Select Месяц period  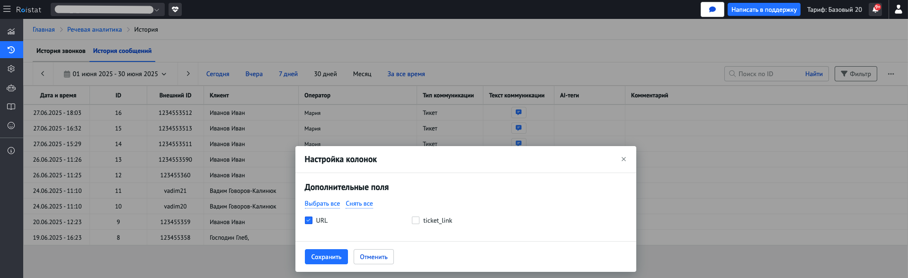coord(362,74)
